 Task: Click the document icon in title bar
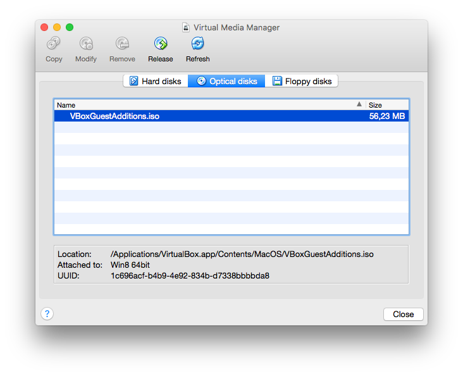pyautogui.click(x=186, y=27)
